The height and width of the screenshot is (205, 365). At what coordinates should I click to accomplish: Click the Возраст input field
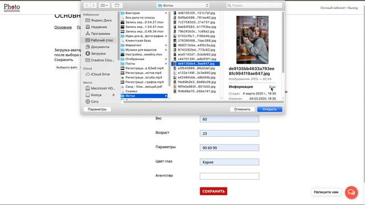click(229, 133)
